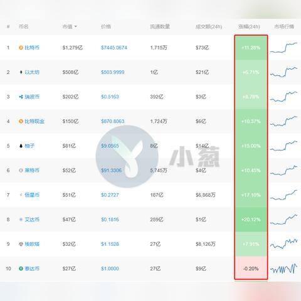This screenshot has height=301, width=301.
Task: Click the Tether green coin icon
Action: coord(21,268)
